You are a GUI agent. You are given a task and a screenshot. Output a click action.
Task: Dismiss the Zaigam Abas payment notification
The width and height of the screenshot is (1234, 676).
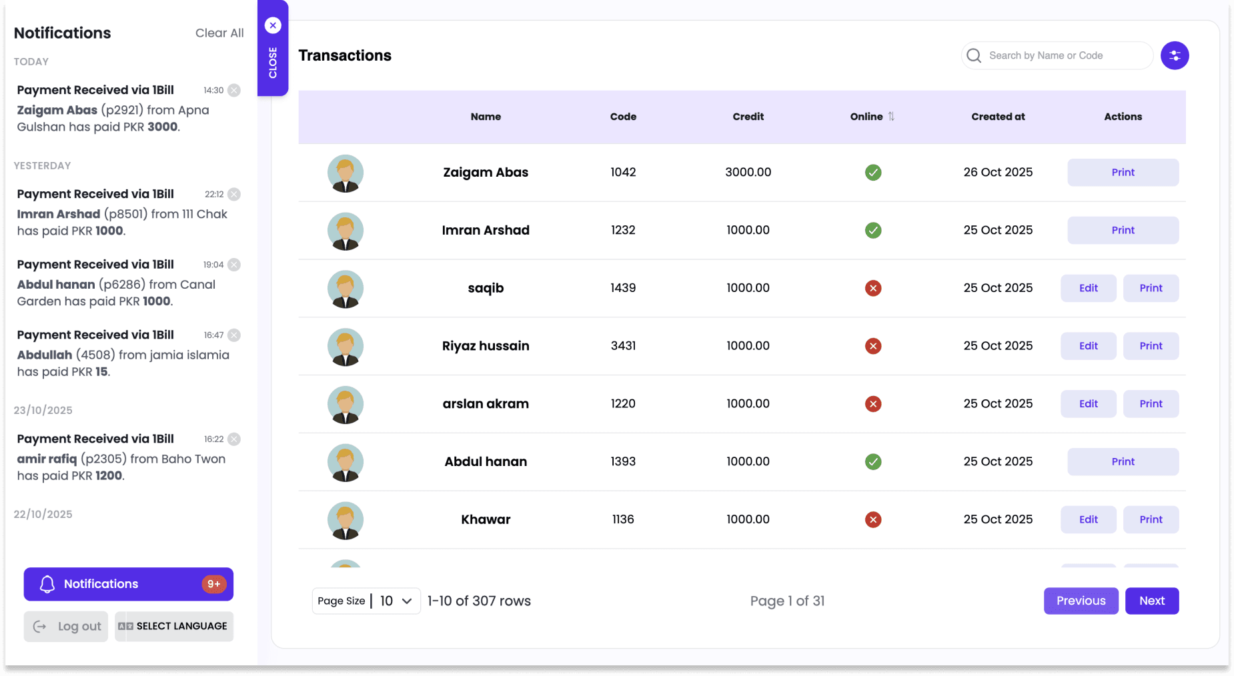234,90
